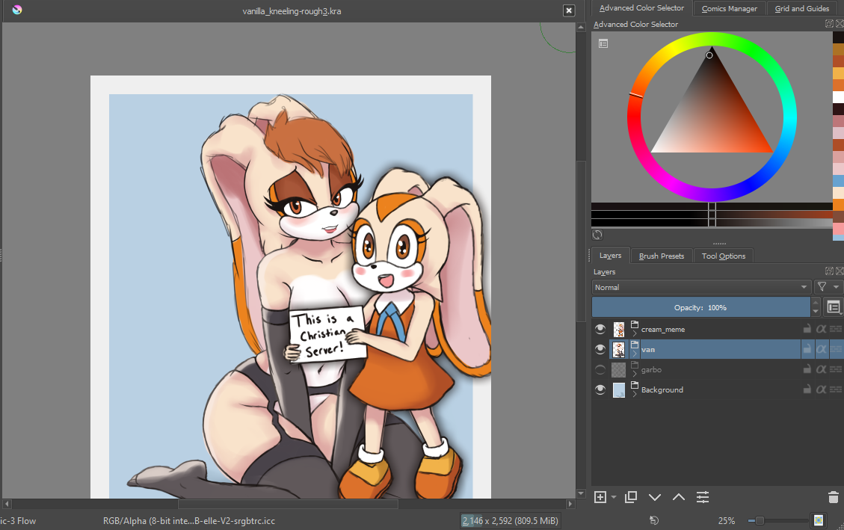Click the layer properties bars icon on garbo layer
Image resolution: width=844 pixels, height=530 pixels.
(x=836, y=369)
